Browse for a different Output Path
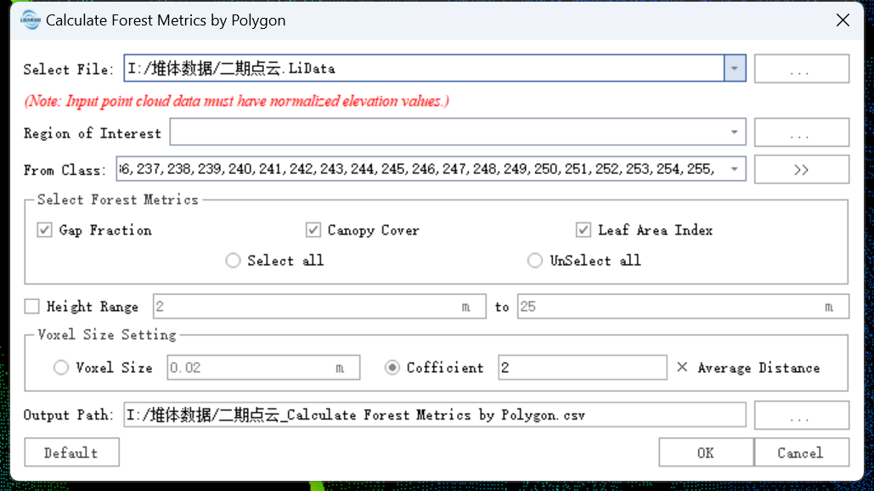 pyautogui.click(x=801, y=415)
